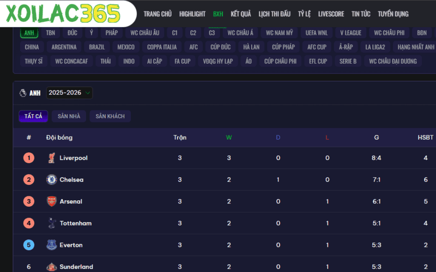Switch to the SÂN KHÁCH tab
436x272 pixels.
(110, 116)
